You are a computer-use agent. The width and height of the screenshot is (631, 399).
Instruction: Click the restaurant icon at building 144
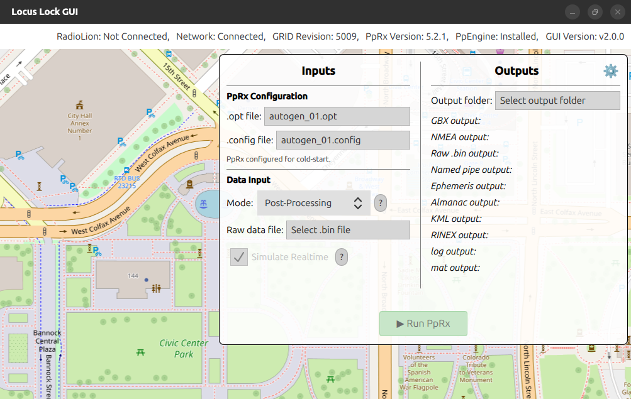156,288
